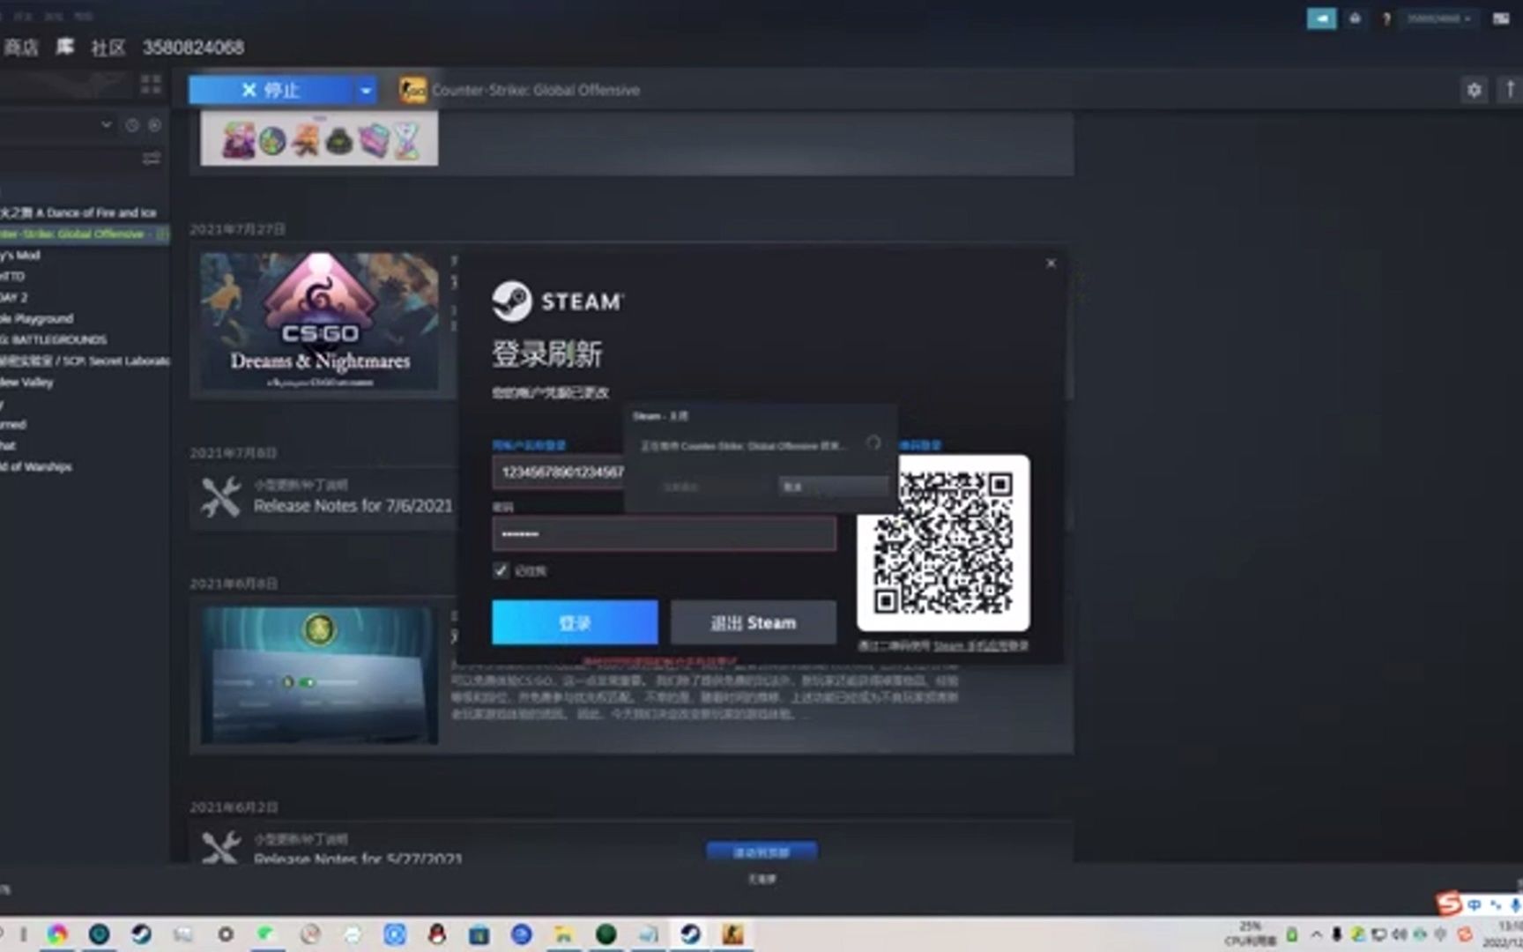Open Release Notes for 7/6/2021

point(353,506)
